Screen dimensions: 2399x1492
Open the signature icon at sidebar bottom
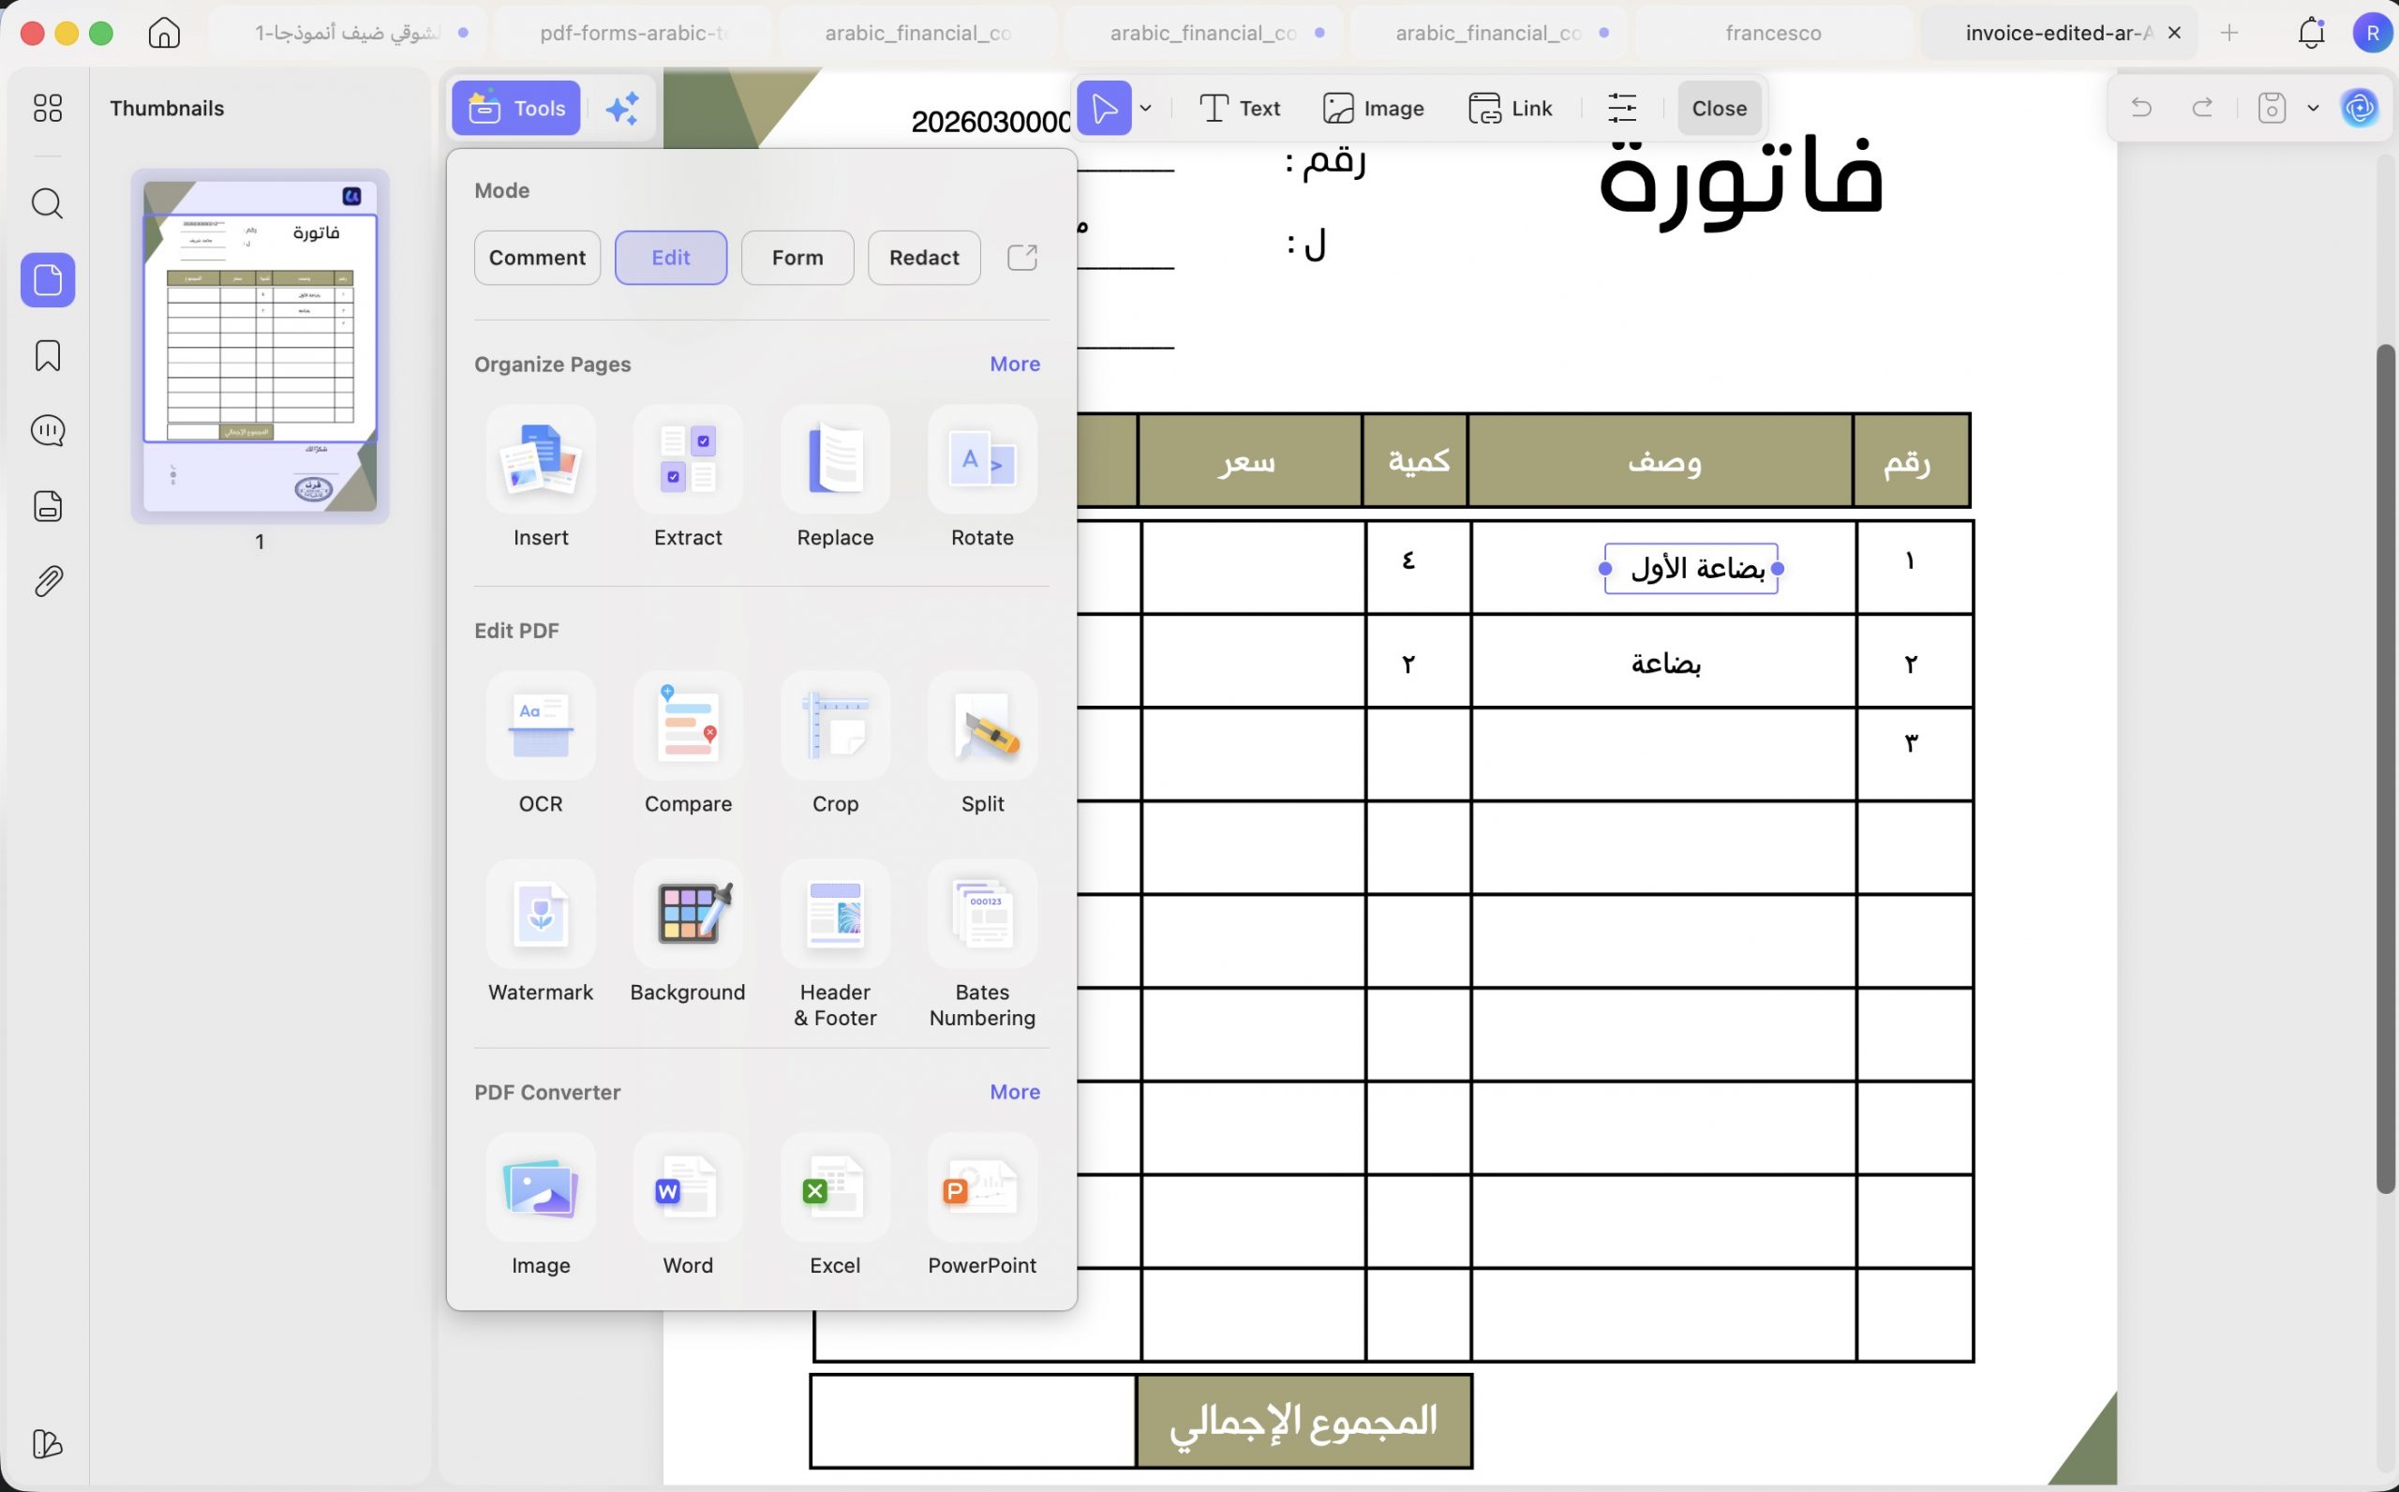tap(48, 1443)
